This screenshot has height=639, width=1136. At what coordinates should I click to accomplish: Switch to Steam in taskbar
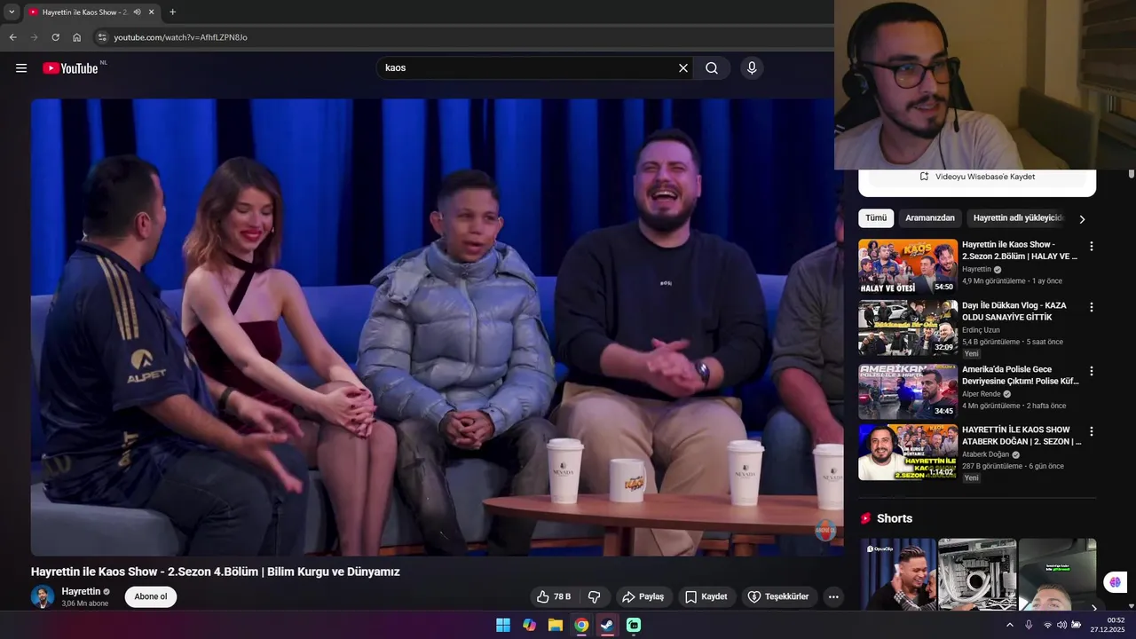click(x=607, y=625)
